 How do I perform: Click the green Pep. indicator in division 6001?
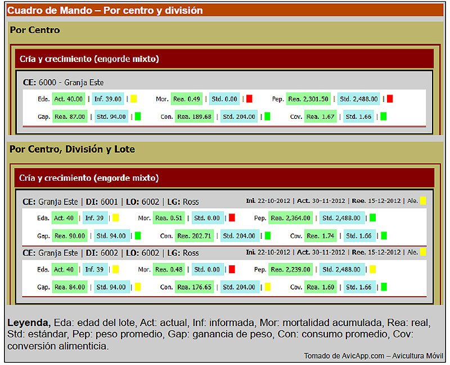[372, 218]
